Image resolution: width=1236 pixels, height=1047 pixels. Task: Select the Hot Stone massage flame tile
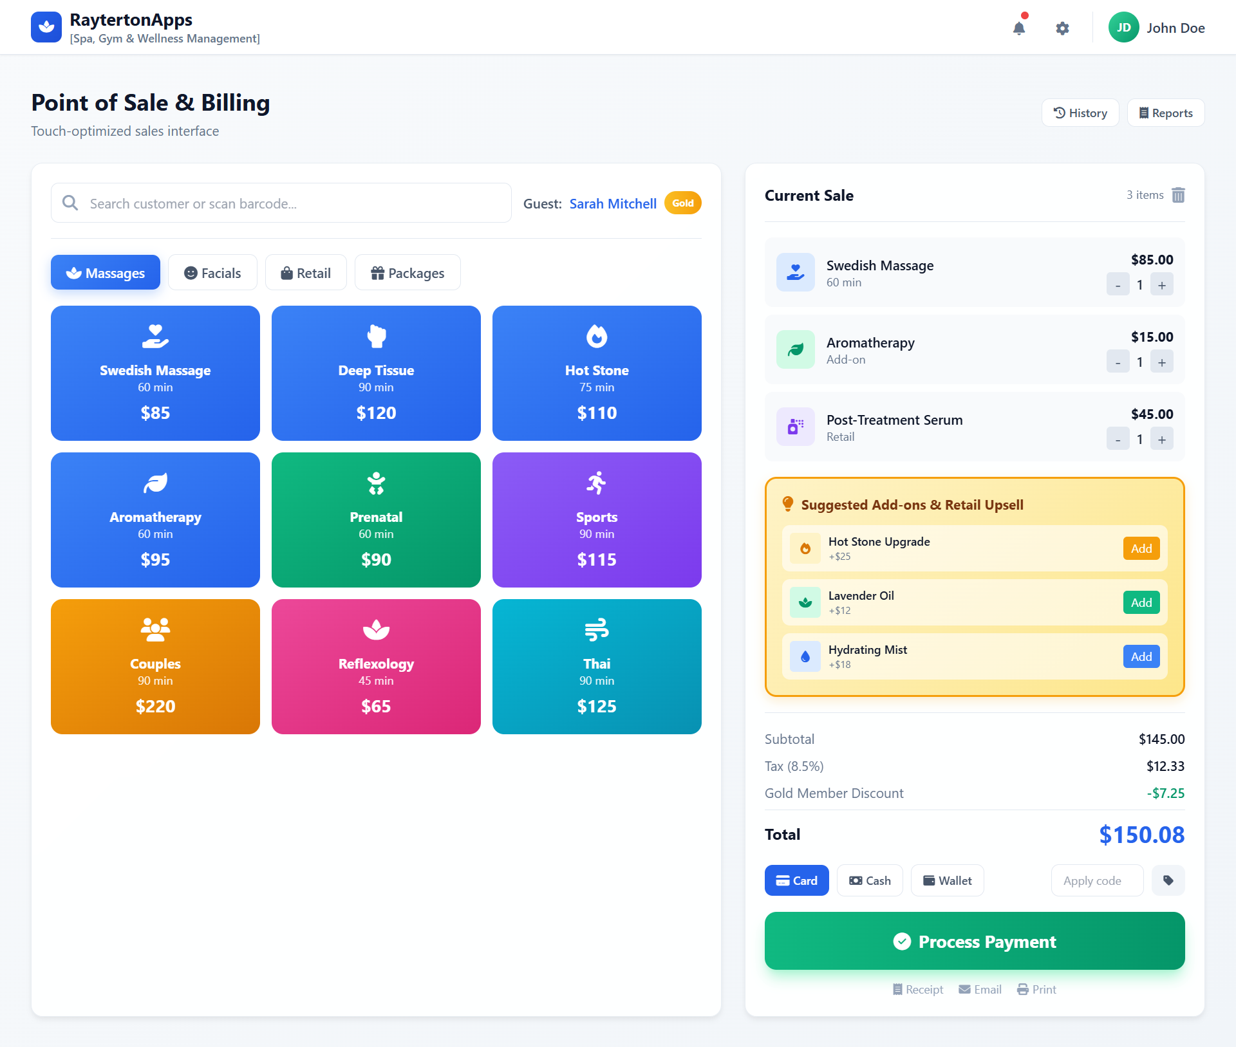tap(596, 373)
